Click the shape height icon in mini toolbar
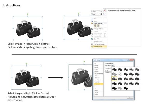 92,12
